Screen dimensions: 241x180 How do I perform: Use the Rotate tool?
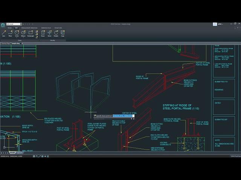click(56, 33)
